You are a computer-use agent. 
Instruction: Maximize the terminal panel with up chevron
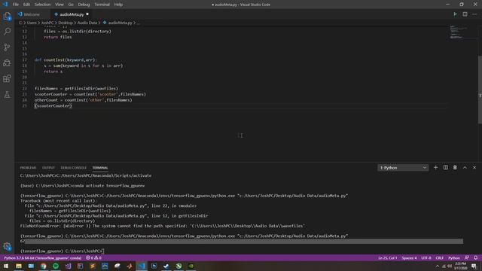465,167
